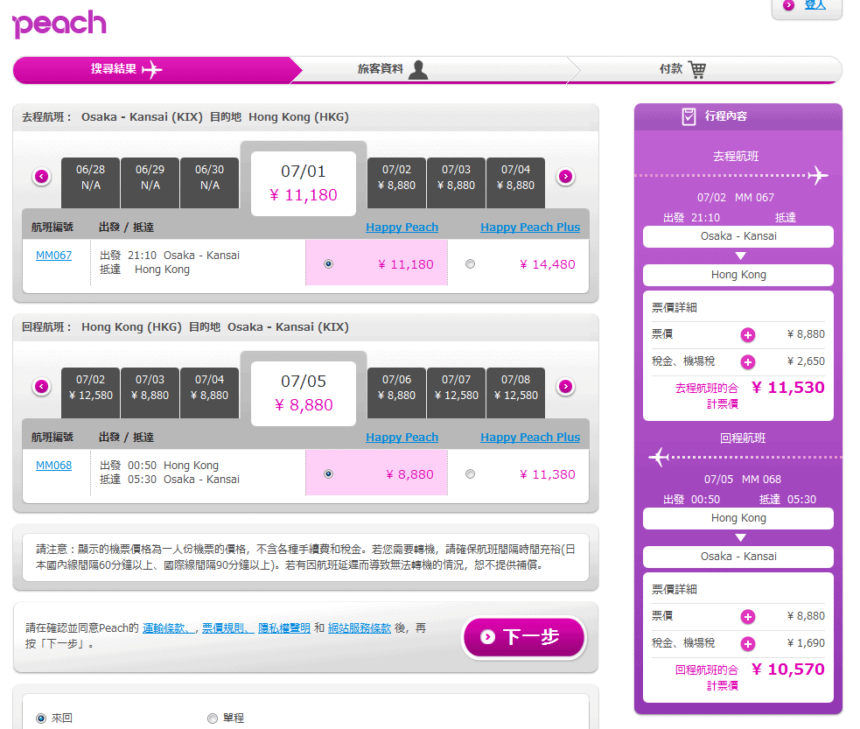Image resolution: width=860 pixels, height=729 pixels.
Task: Go to previous outbound dates arrow
Action: coord(41,177)
